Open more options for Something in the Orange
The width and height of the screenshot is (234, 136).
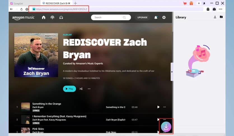point(165,107)
